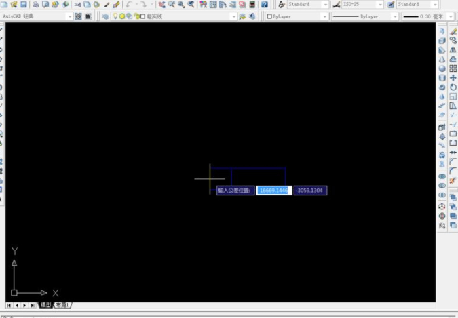Viewport: 458px width, 318px height.
Task: Toggle the layer freeze sun icon
Action: pyautogui.click(x=122, y=16)
